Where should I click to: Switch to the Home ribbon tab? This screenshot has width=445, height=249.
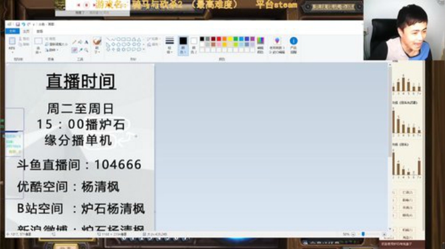coord(26,31)
